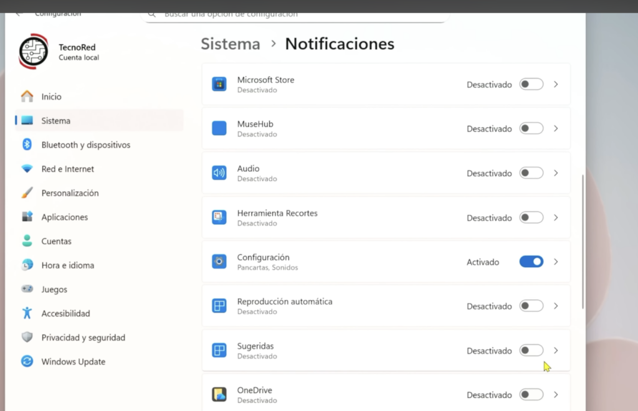The image size is (638, 411).
Task: Open TecnoRed Cuenta local account
Action: click(59, 52)
